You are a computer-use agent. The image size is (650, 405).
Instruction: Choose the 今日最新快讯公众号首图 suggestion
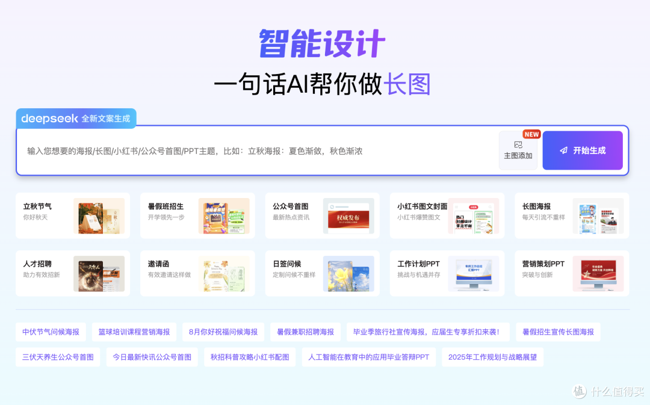tap(152, 357)
